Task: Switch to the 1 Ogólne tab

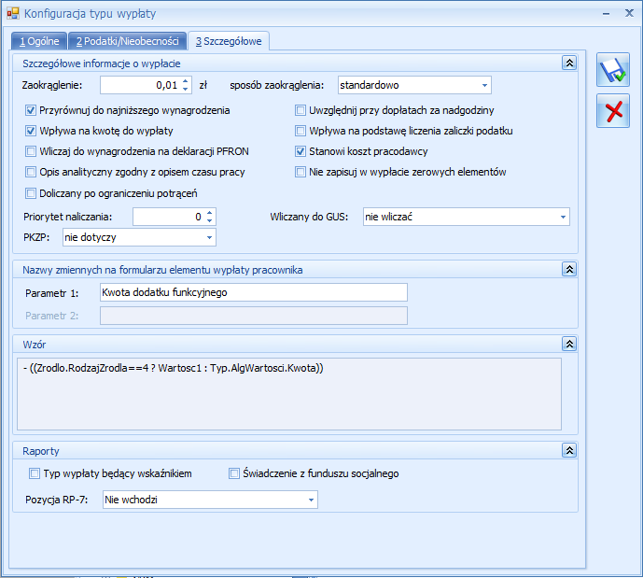Action: click(39, 41)
